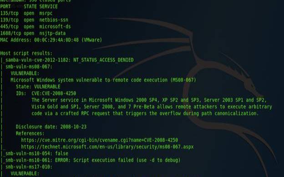Click the 445/tcp microsoft-ds port line

(x=35, y=27)
